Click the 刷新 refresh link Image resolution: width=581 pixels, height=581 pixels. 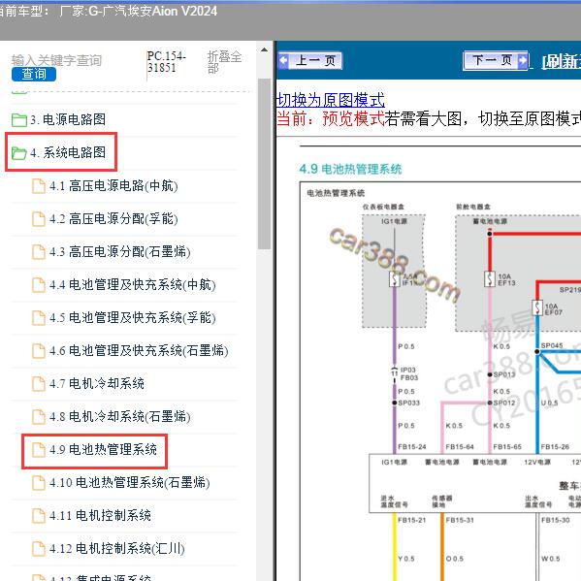pos(561,61)
